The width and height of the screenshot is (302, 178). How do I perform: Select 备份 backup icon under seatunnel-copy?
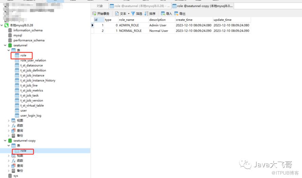click(x=14, y=171)
